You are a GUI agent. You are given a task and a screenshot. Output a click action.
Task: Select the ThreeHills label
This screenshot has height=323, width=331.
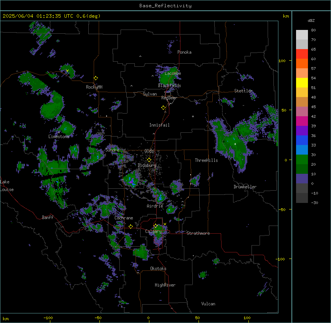206,160
